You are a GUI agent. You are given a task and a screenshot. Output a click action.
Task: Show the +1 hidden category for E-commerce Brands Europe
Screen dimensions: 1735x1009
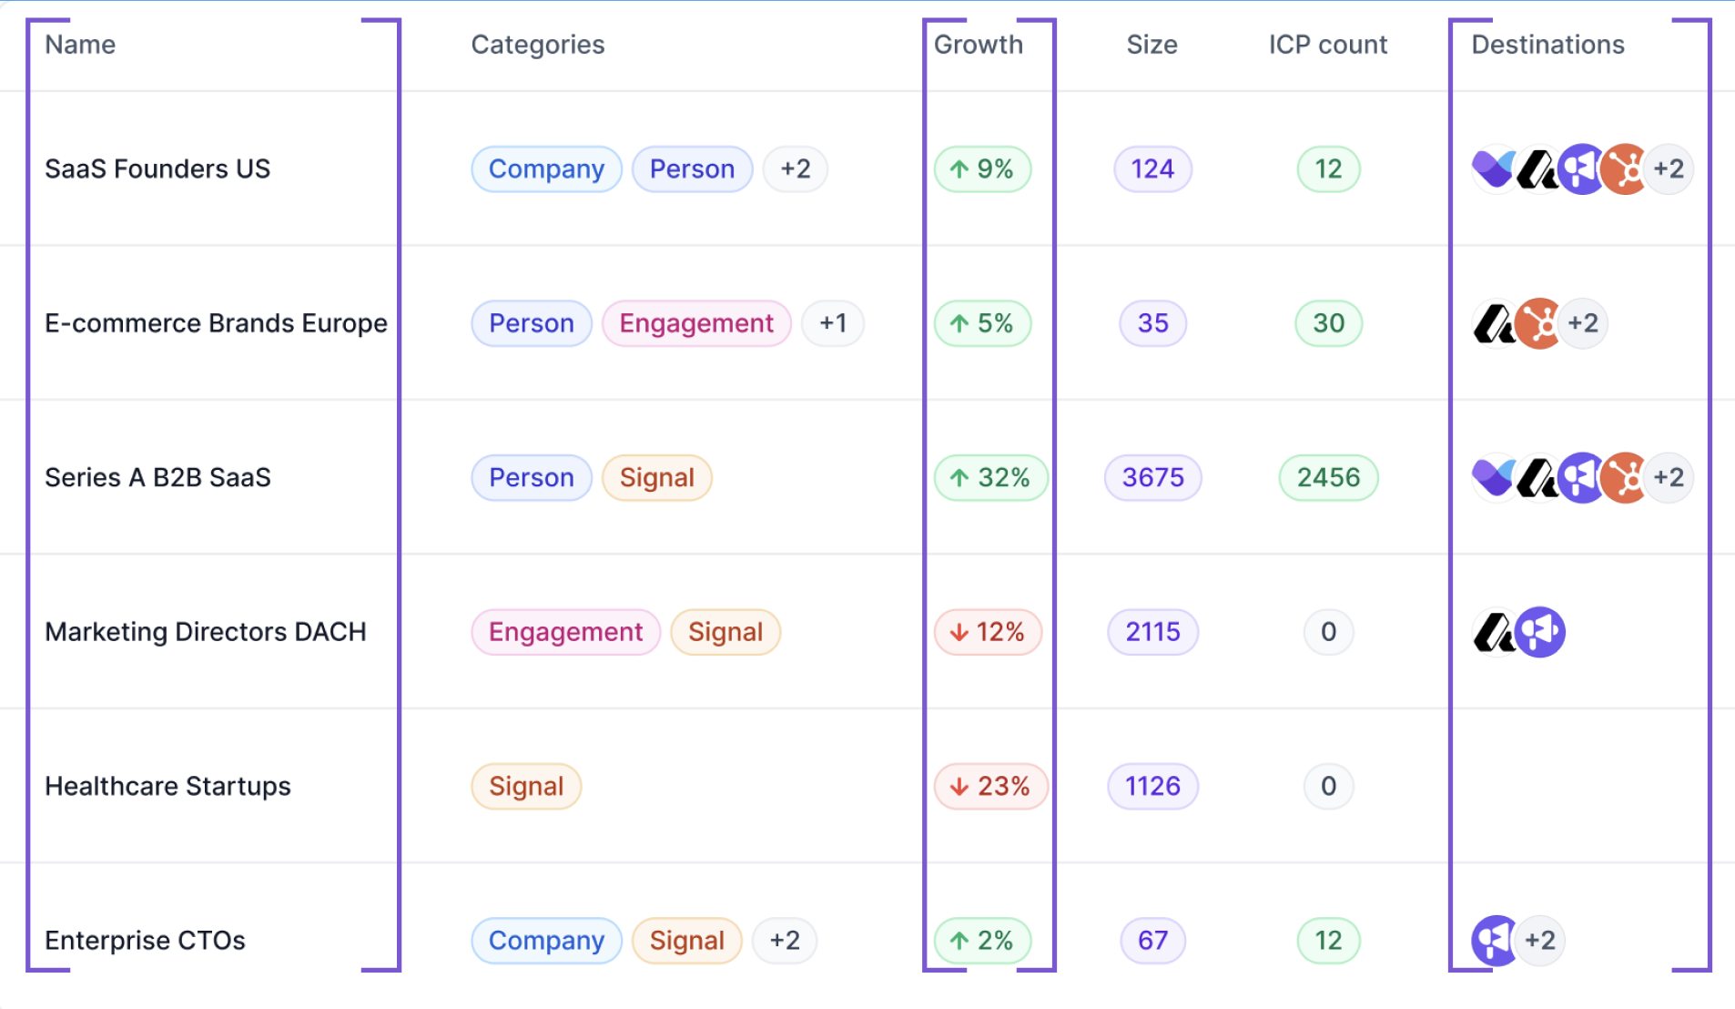[832, 323]
